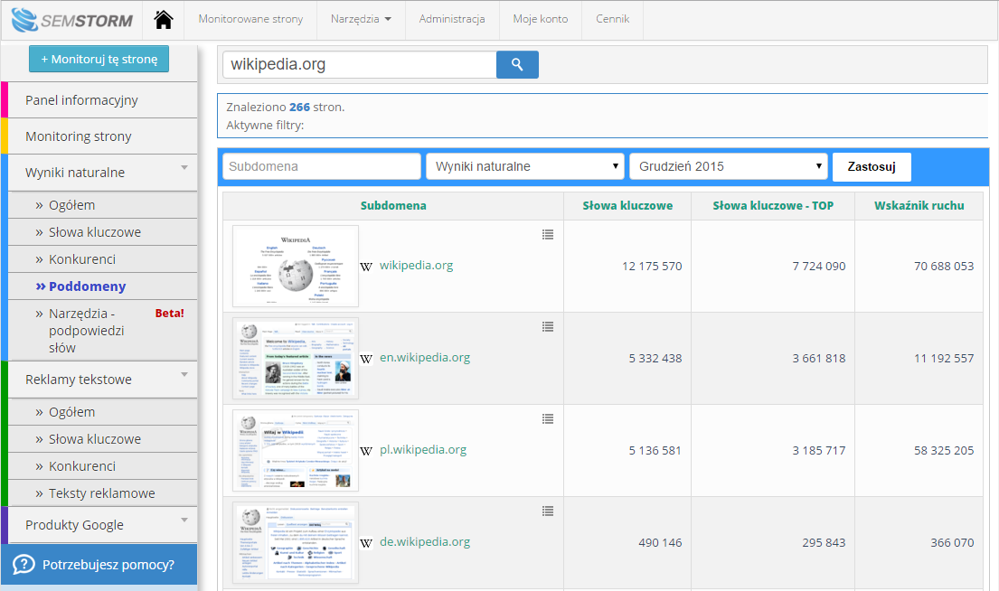
Task: Click the Wikipedia favicon beside pl.wikipedia.org
Action: (366, 451)
